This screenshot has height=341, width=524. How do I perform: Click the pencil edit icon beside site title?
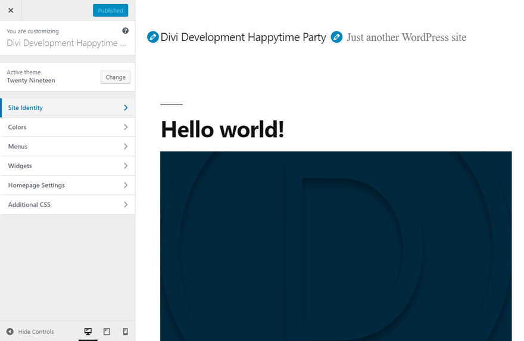[x=153, y=37]
